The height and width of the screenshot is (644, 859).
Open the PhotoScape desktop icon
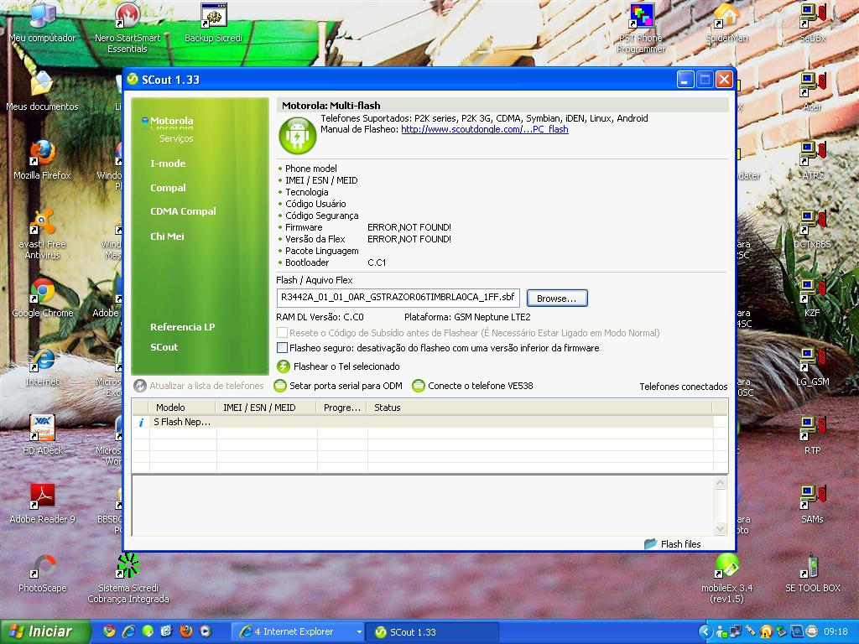(42, 573)
